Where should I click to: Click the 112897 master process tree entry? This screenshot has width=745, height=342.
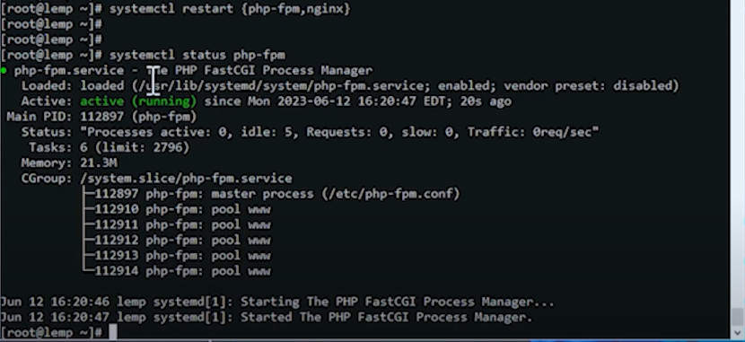click(277, 194)
